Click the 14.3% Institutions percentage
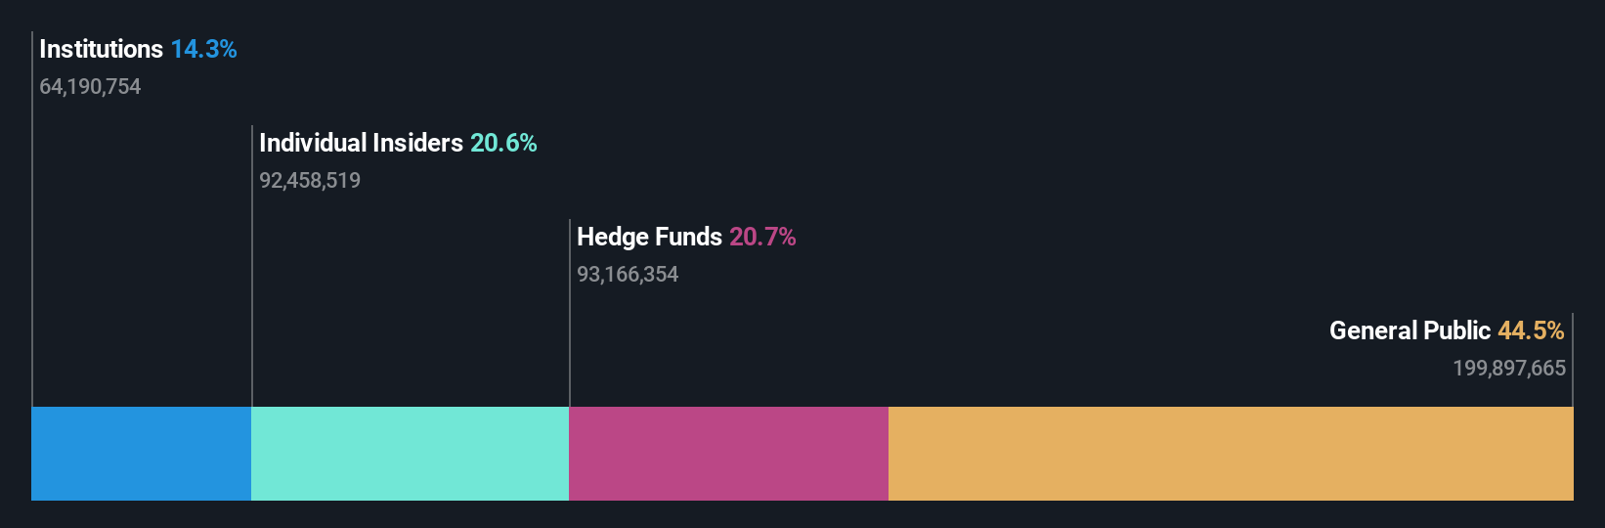This screenshot has height=528, width=1605. point(203,49)
